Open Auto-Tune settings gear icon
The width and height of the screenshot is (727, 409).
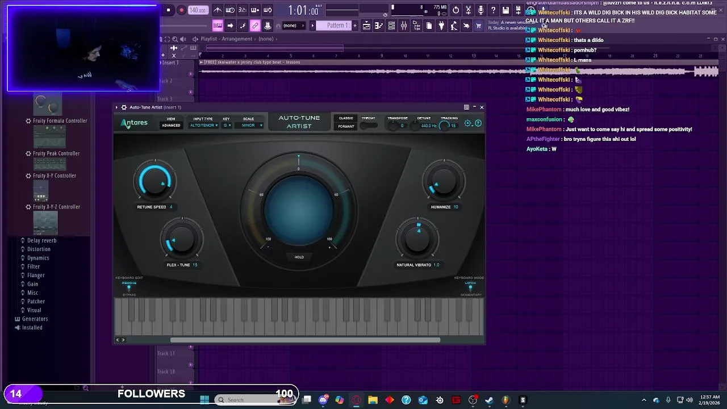coord(468,123)
